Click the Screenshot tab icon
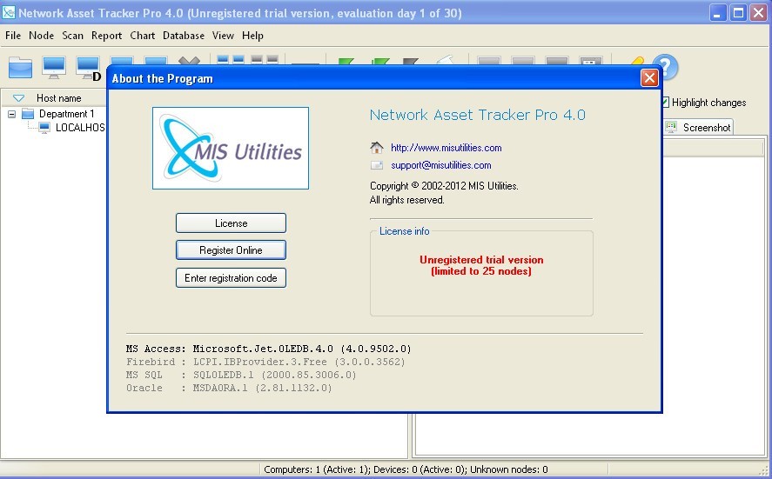This screenshot has height=479, width=772. tap(671, 128)
